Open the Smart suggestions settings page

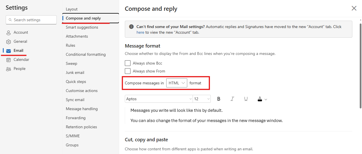(82, 27)
